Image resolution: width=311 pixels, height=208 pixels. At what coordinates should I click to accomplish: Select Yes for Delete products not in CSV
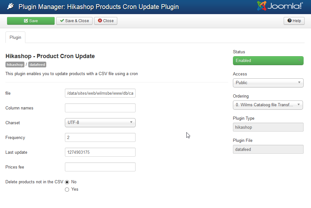point(67,190)
